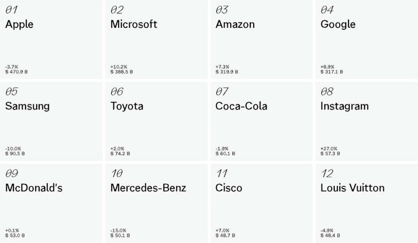Click the rank number 12 label

tap(327, 174)
